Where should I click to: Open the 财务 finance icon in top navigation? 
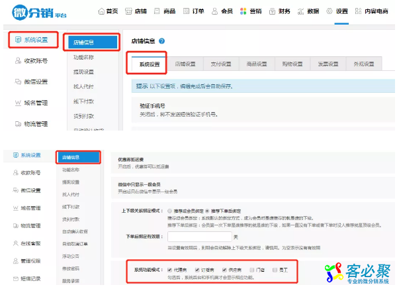point(272,11)
